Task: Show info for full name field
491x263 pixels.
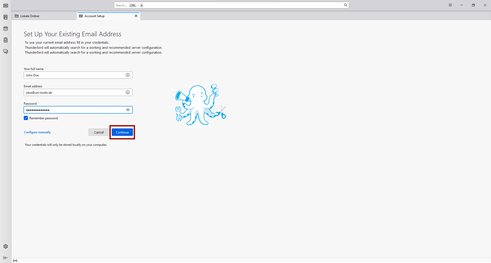Action: (128, 75)
